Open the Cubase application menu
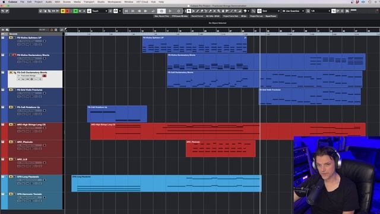Screen dimensions: 380x214 (12, 2)
